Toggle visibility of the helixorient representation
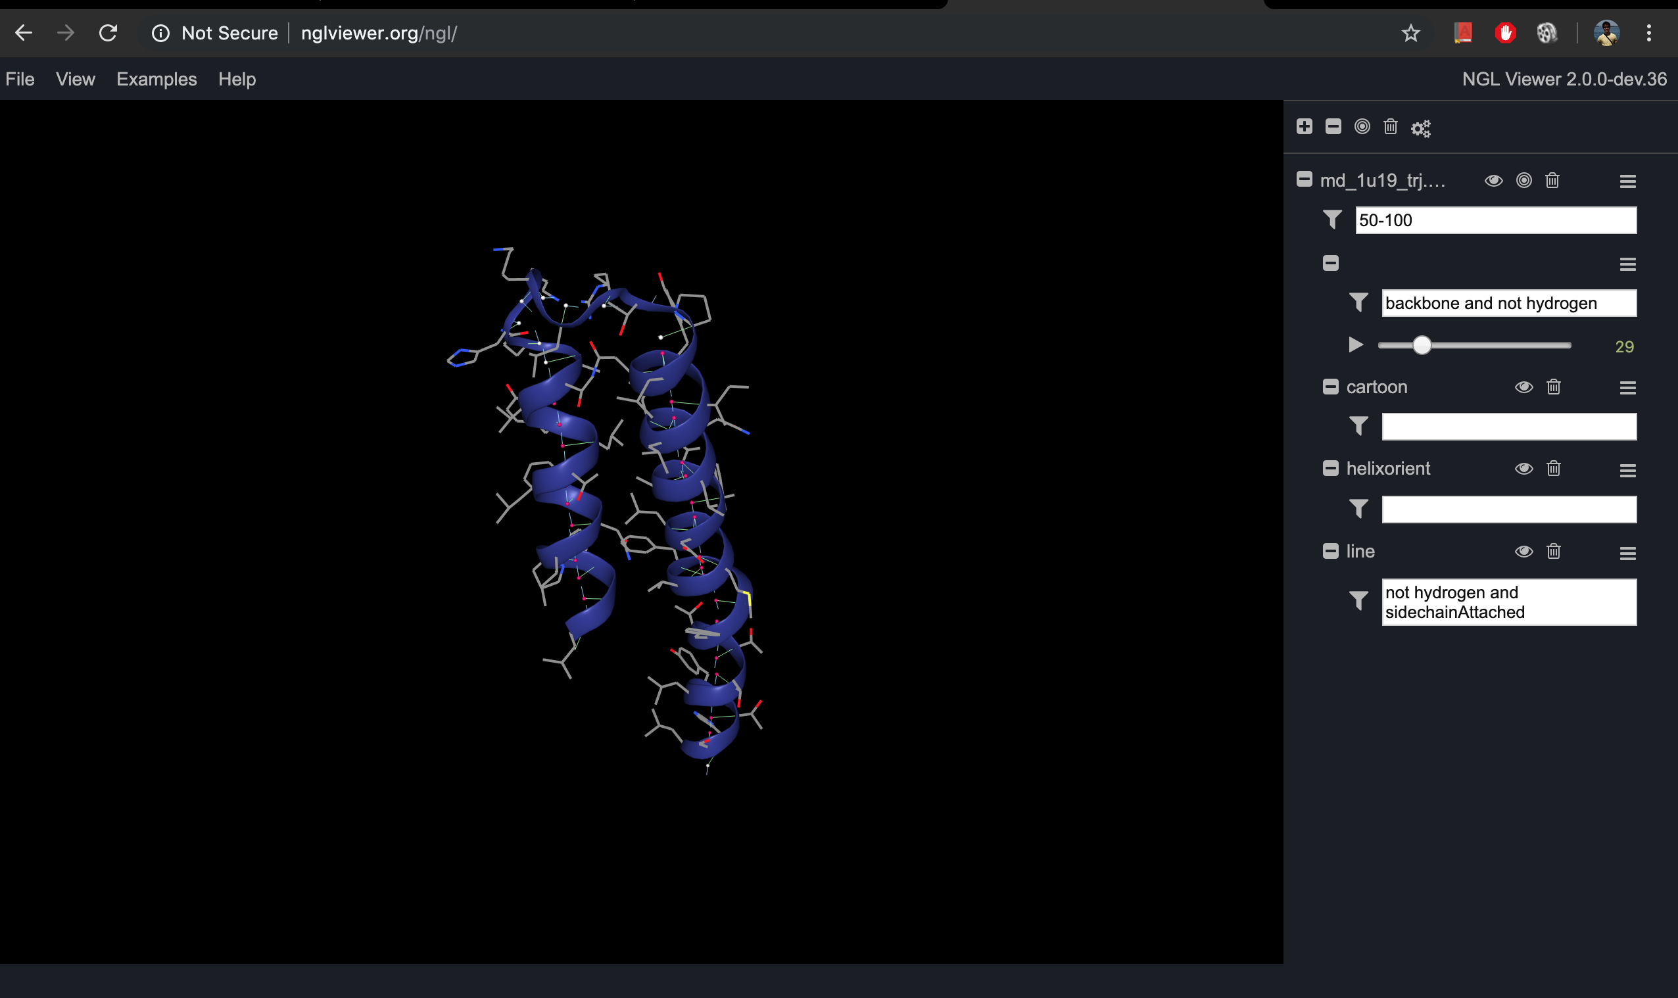The image size is (1678, 998). pyautogui.click(x=1523, y=469)
